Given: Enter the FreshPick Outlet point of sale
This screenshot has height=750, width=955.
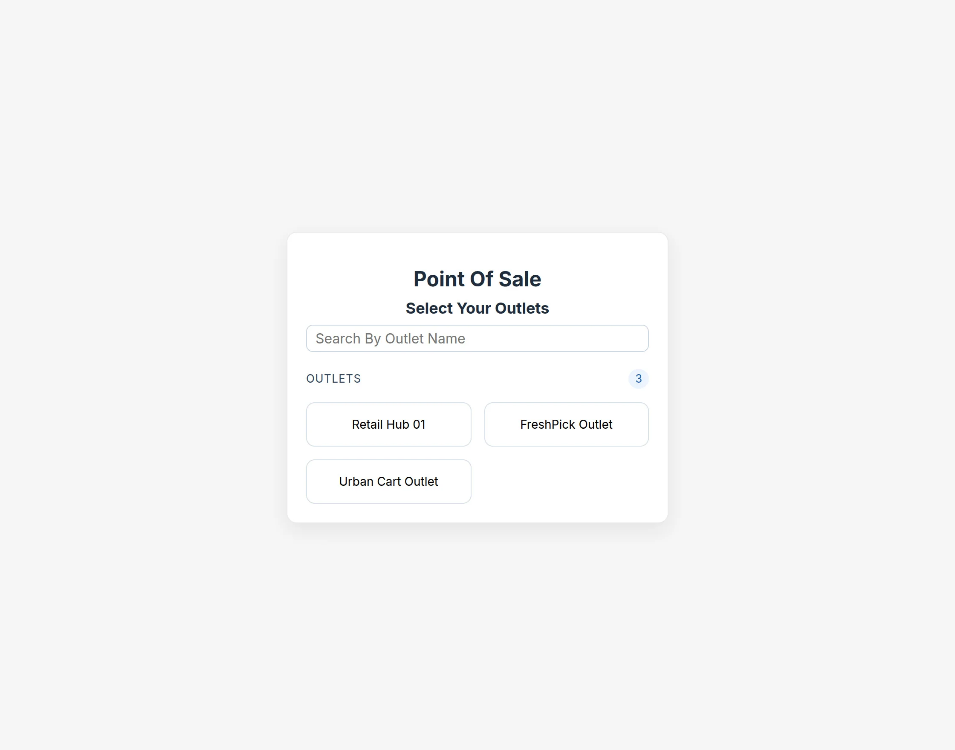Looking at the screenshot, I should tap(566, 424).
